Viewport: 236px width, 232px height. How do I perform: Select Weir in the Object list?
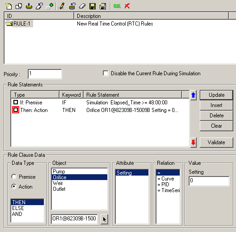80,183
